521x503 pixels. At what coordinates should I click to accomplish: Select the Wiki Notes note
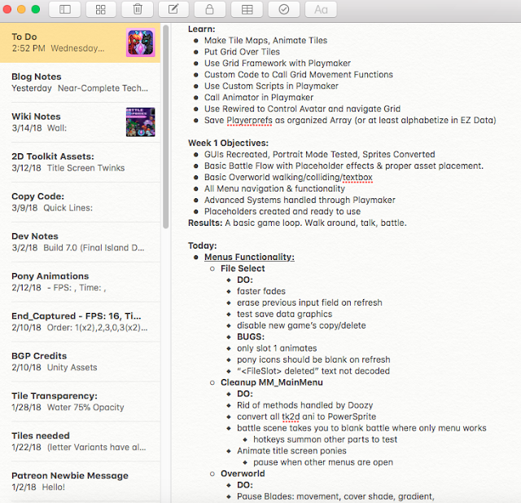pos(80,122)
